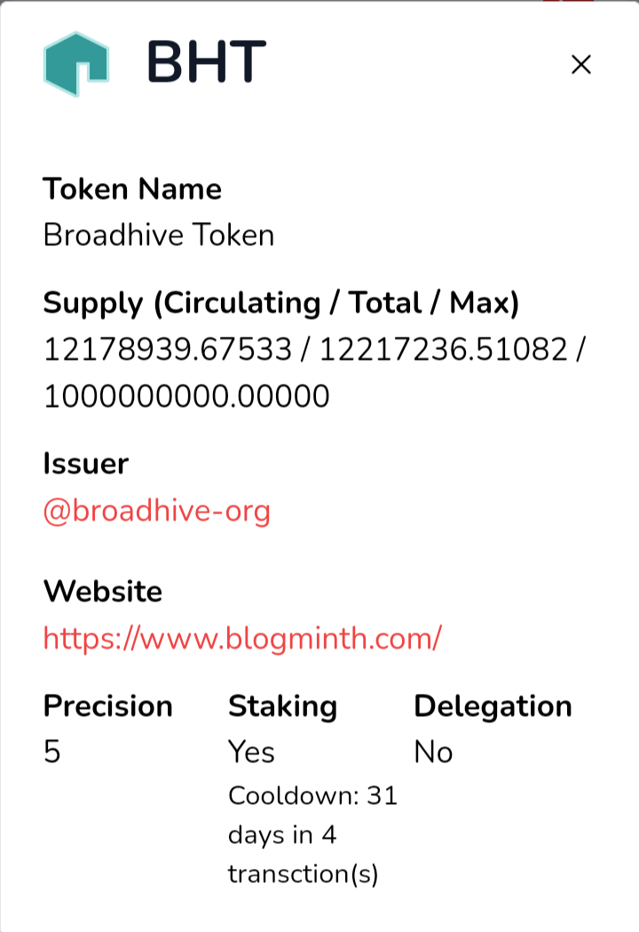The width and height of the screenshot is (639, 932).
Task: Click the teal BHT token logo
Action: [75, 64]
